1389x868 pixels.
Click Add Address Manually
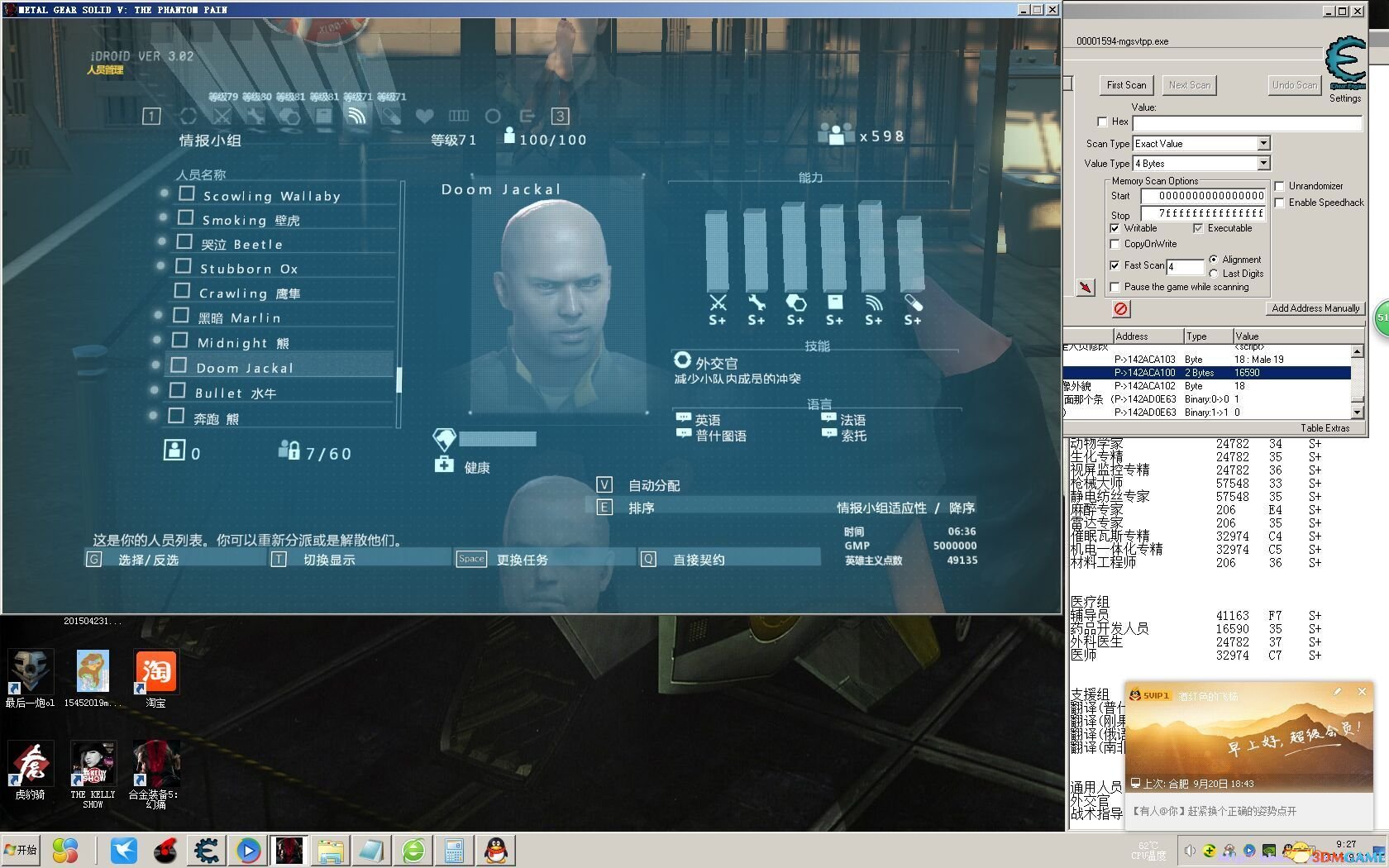click(x=1315, y=308)
